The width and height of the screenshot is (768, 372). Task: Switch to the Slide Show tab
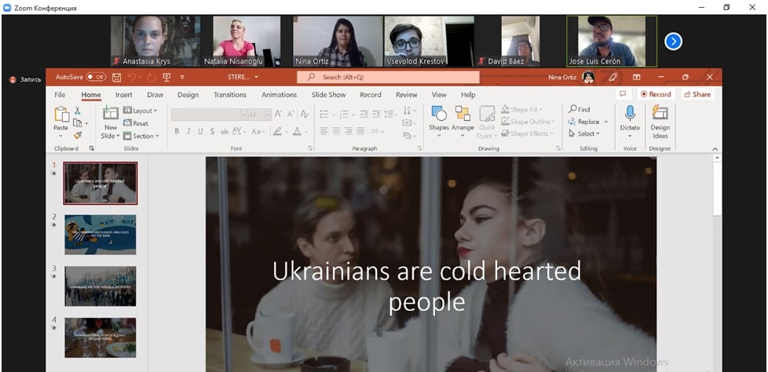(x=329, y=95)
